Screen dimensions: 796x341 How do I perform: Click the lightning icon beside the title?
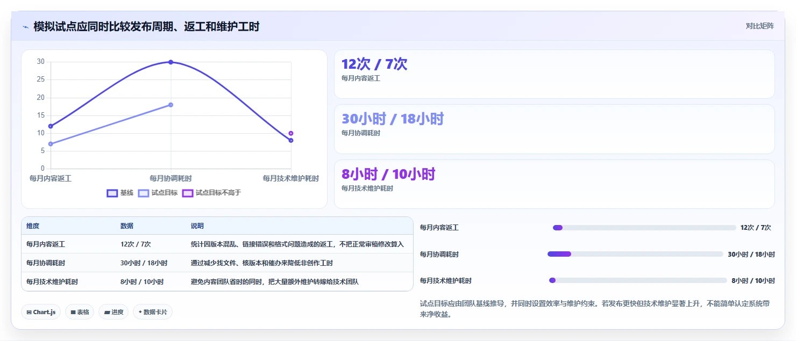25,27
